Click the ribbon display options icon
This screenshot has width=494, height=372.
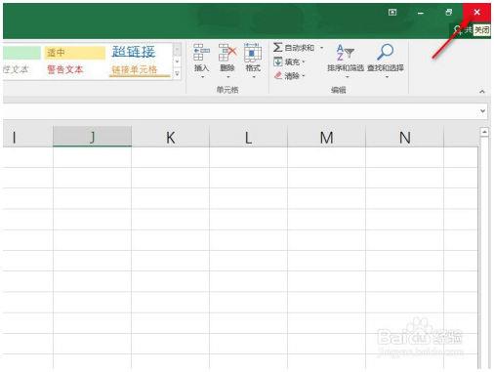(x=392, y=13)
